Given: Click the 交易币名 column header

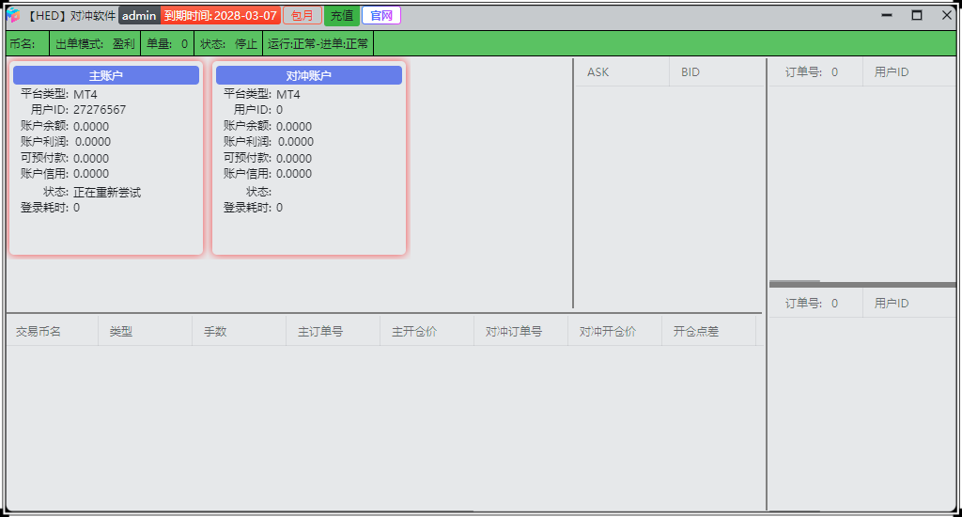Looking at the screenshot, I should [39, 332].
